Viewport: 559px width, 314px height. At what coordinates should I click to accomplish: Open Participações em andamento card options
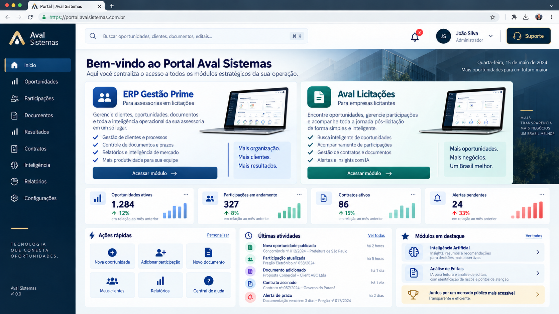[x=299, y=195]
